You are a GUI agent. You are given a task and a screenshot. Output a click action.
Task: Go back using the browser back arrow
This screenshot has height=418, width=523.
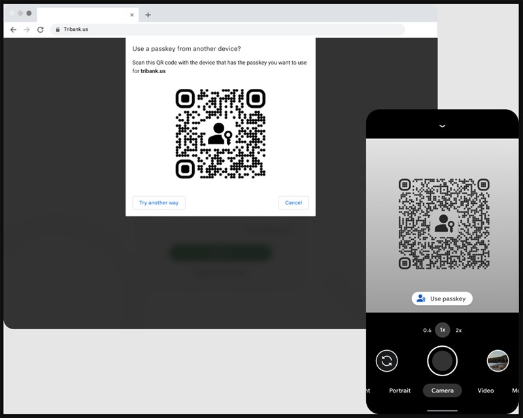tap(13, 29)
